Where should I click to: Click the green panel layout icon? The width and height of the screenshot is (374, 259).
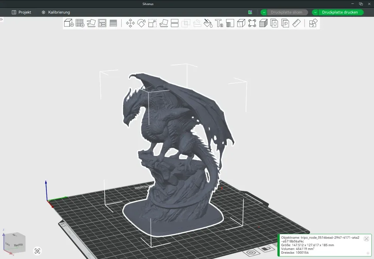pos(250,12)
